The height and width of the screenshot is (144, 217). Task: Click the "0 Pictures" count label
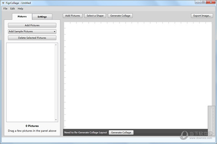click(x=32, y=126)
